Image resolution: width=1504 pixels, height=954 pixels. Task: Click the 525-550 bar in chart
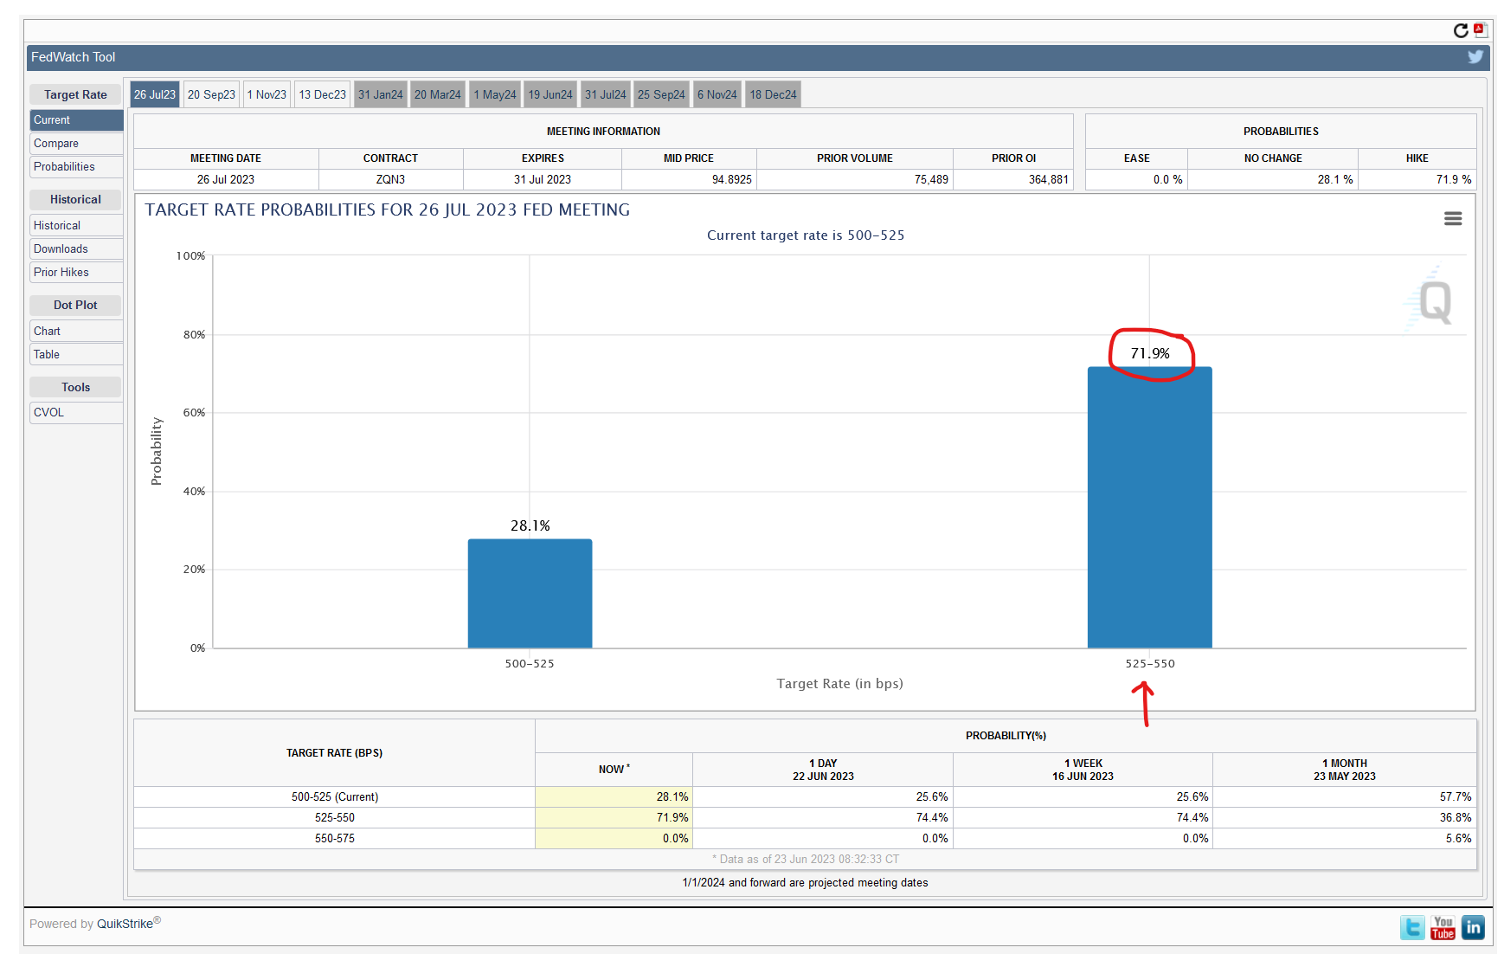[1149, 507]
